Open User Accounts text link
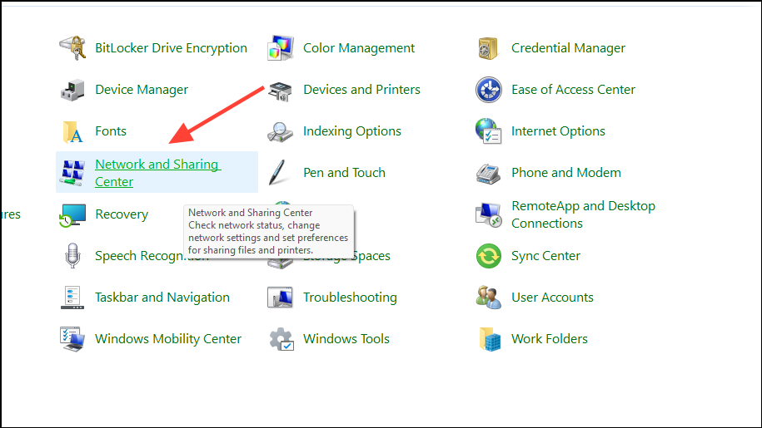Screen dimensions: 762x428 tap(552, 298)
